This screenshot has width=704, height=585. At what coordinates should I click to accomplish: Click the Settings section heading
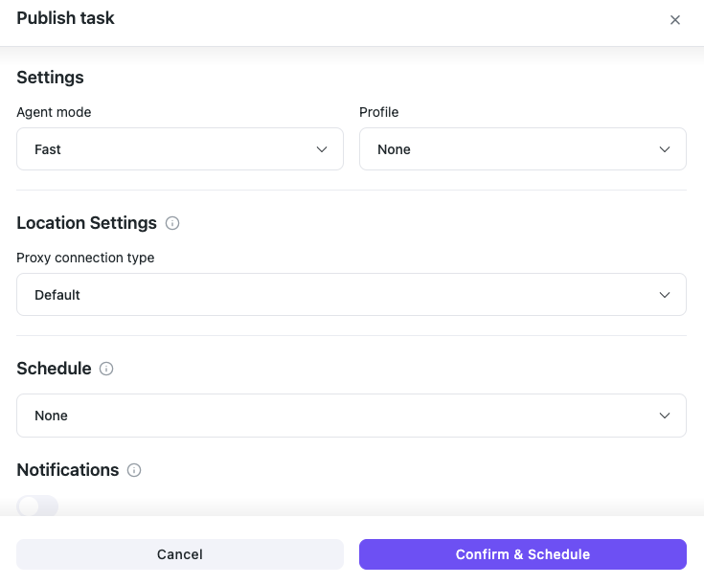coord(50,78)
